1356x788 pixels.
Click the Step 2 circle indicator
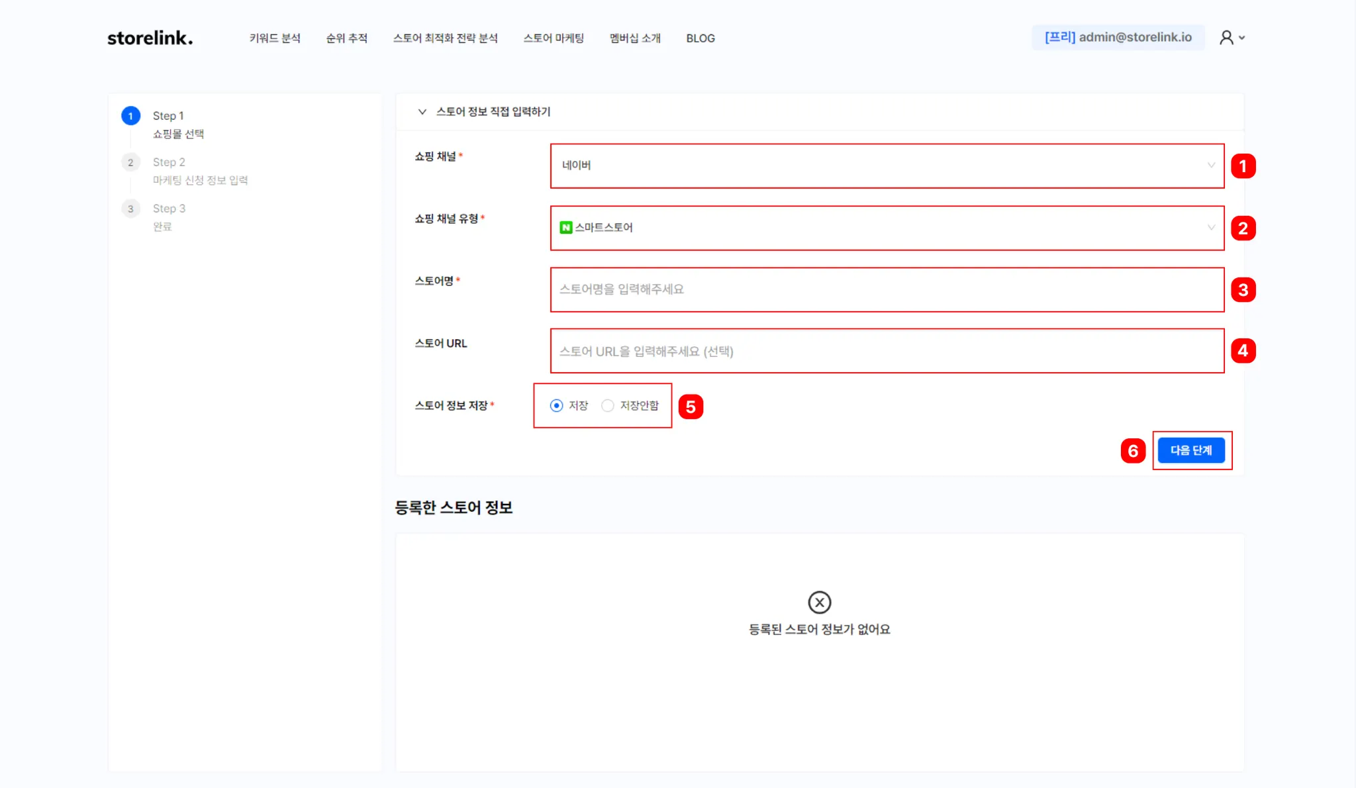tap(130, 162)
